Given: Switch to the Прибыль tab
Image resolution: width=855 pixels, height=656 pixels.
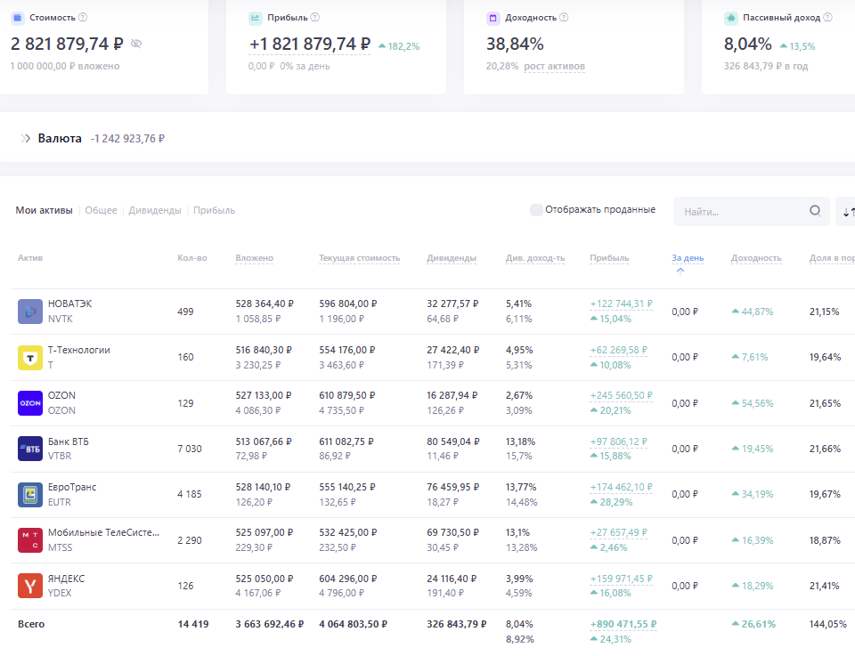Looking at the screenshot, I should click(214, 211).
